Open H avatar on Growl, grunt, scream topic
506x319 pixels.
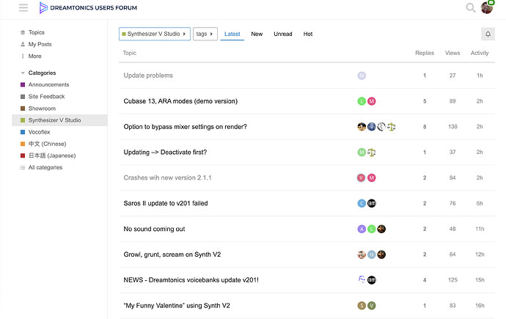coord(371,254)
